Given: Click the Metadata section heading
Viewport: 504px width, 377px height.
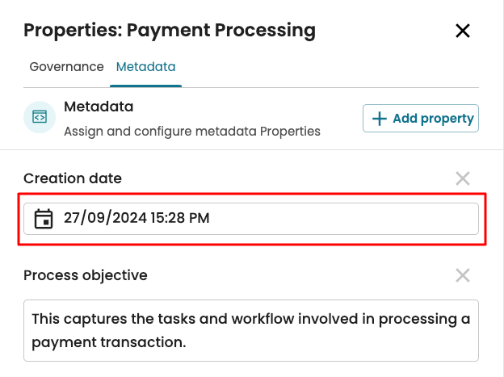Looking at the screenshot, I should click(x=99, y=107).
